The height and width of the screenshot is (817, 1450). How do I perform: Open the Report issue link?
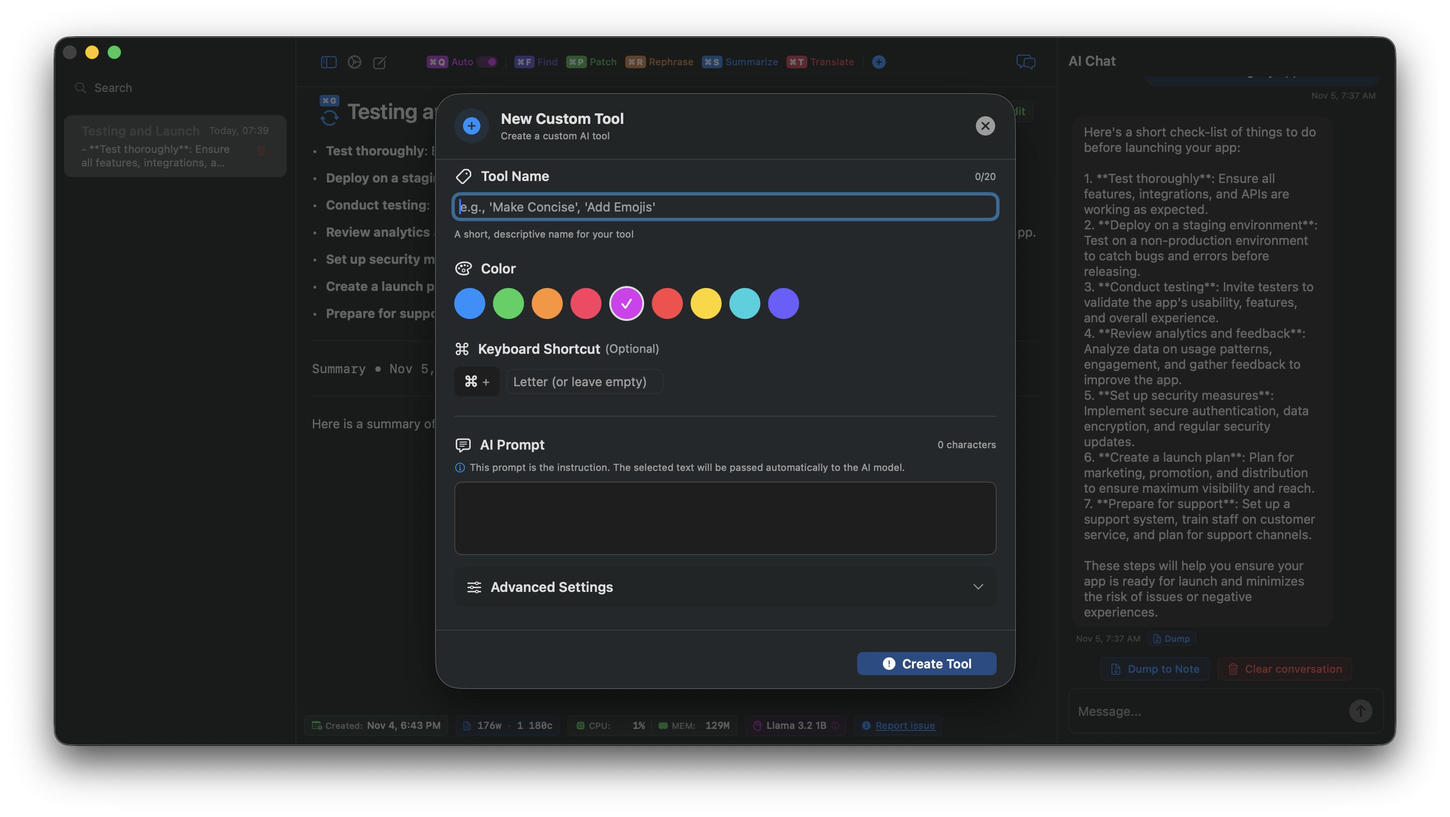click(904, 726)
